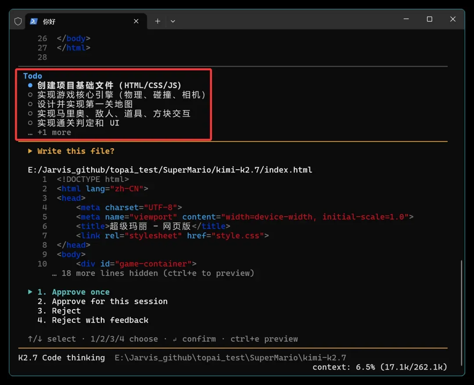Click the vertical scrollbar thumb

tap(461, 313)
